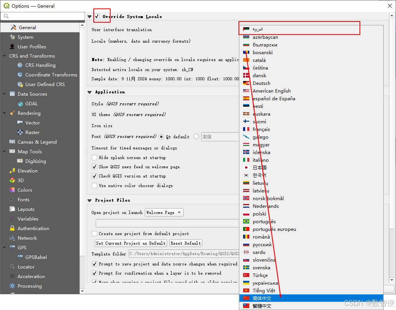
Task: Toggle Prompt to save project changes checkbox
Action: coord(94,264)
